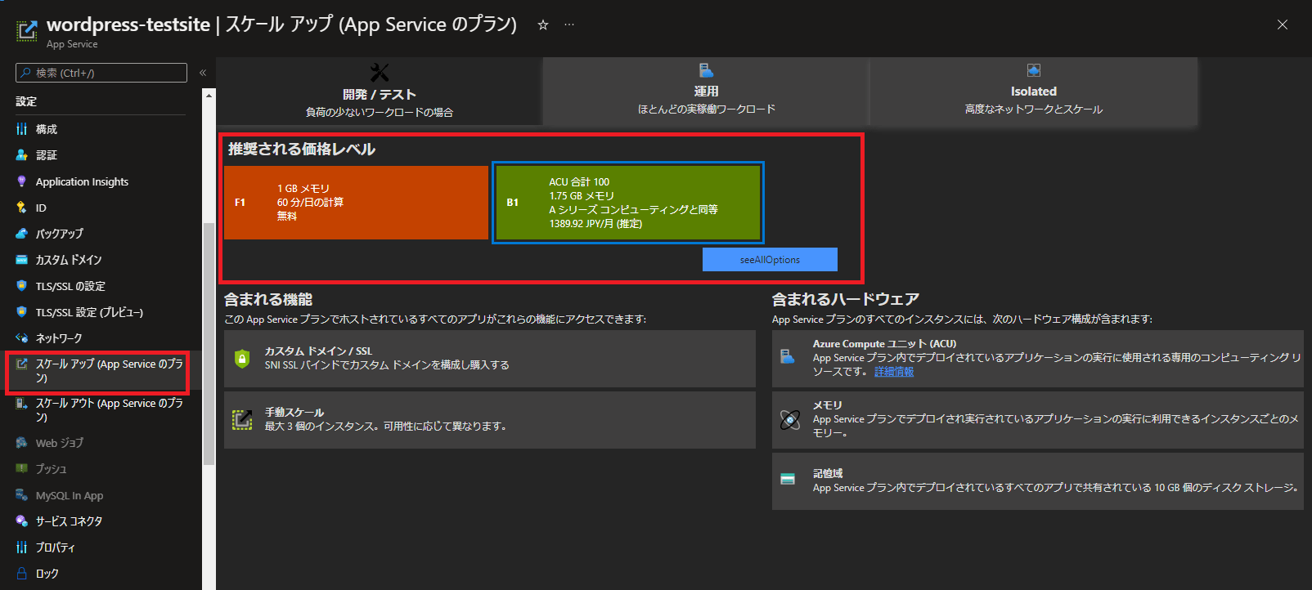Click the 1389.92 JPY/月 (推定) price text
This screenshot has width=1312, height=590.
[595, 224]
